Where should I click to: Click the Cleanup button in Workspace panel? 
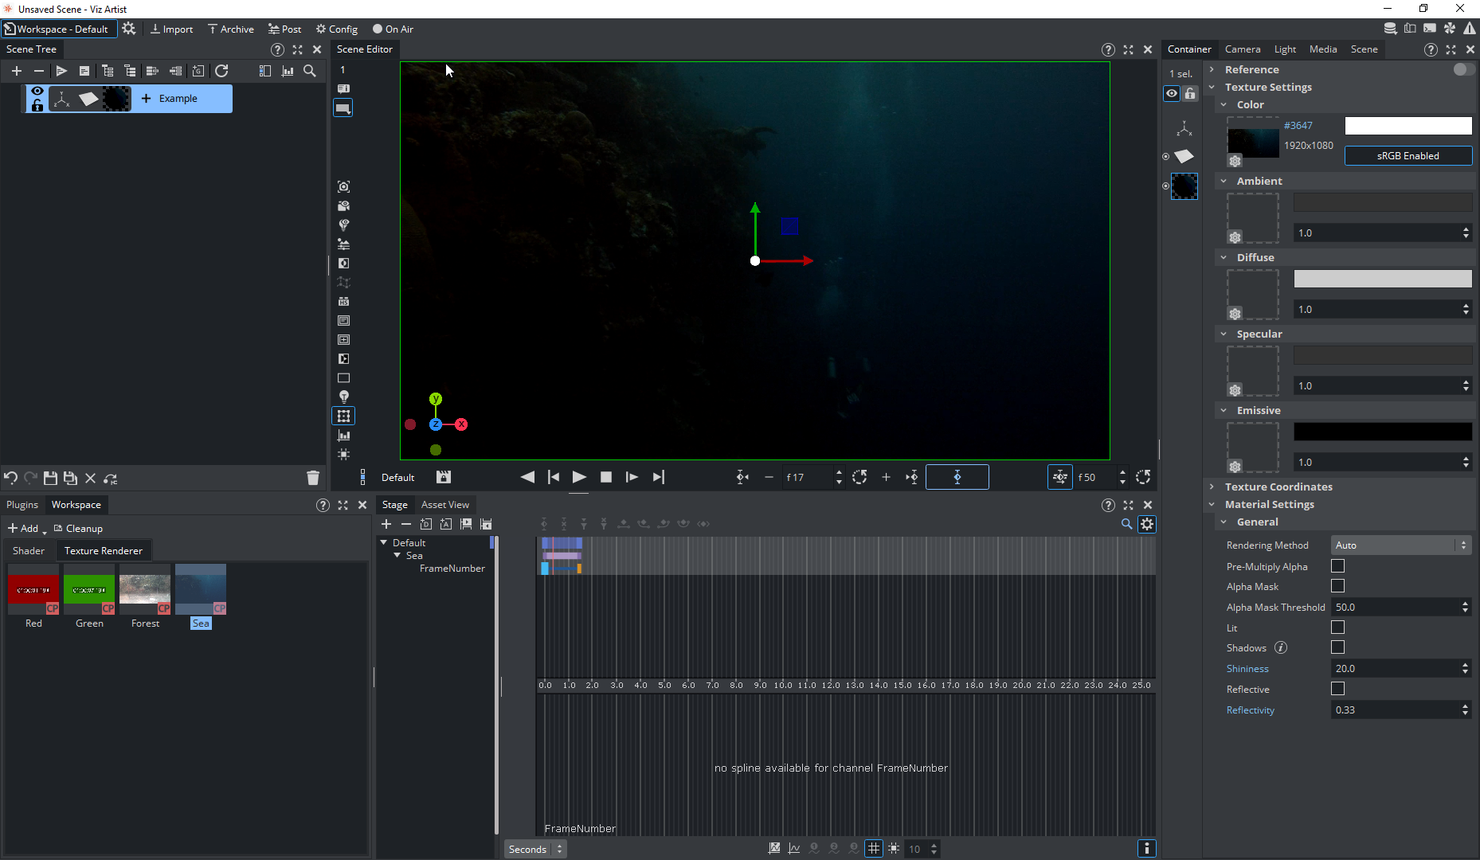point(79,529)
